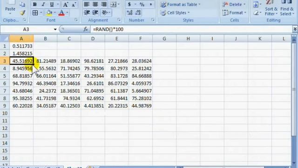The width and height of the screenshot is (298, 168).
Task: Open Alignment group dialog launcher
Action: click(119, 20)
